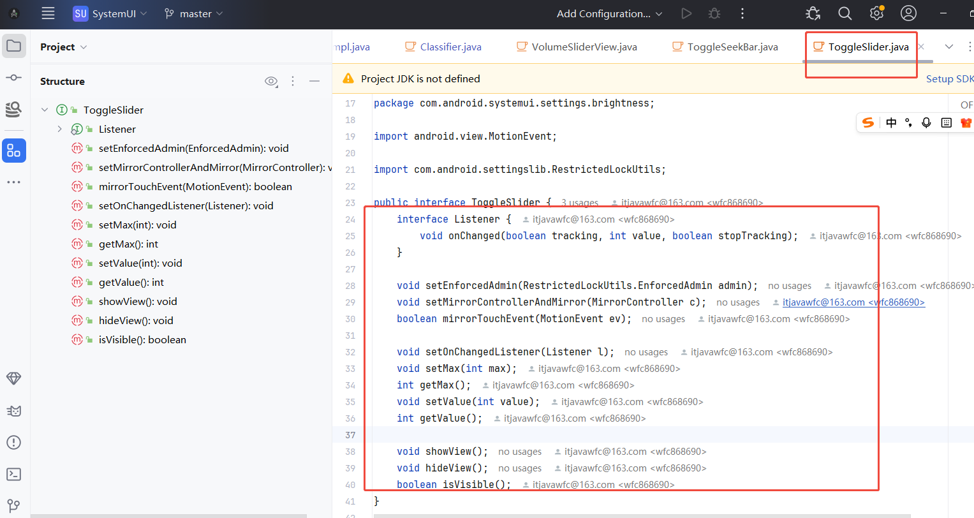Toggle the IME punctuation mode icon

908,122
